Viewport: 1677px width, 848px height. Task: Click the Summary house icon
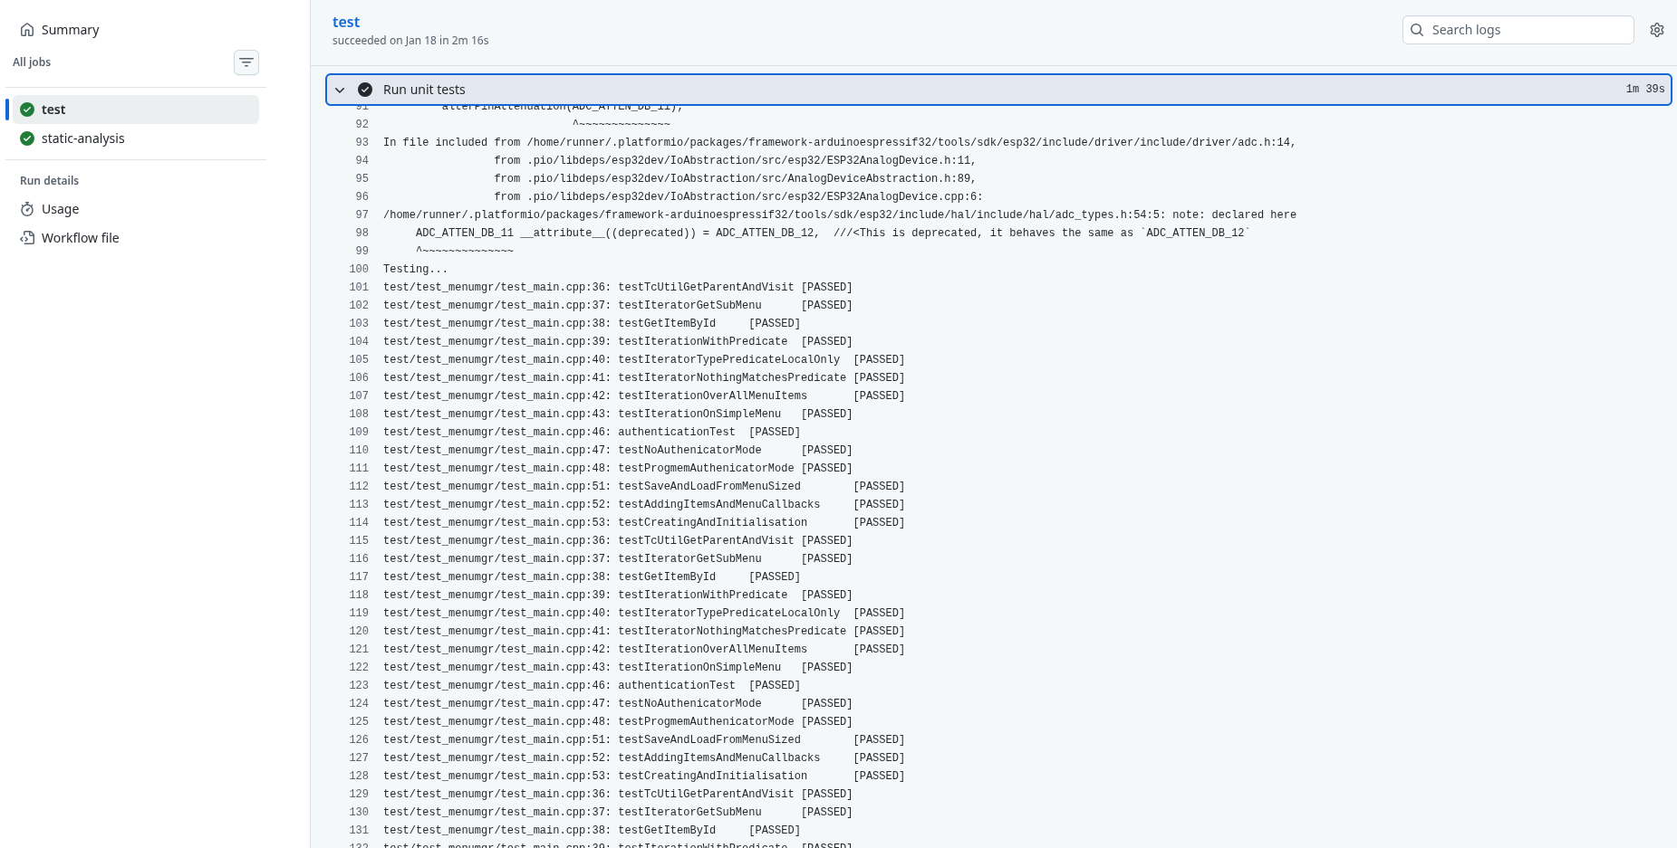(x=27, y=29)
